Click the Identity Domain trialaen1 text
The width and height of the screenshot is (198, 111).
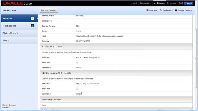6,108
